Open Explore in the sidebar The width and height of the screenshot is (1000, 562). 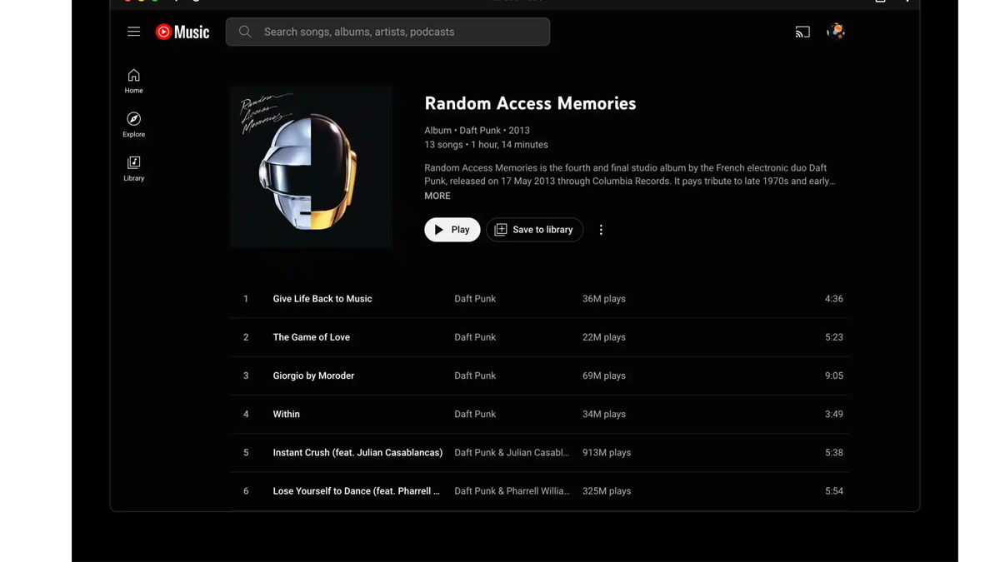pyautogui.click(x=133, y=125)
